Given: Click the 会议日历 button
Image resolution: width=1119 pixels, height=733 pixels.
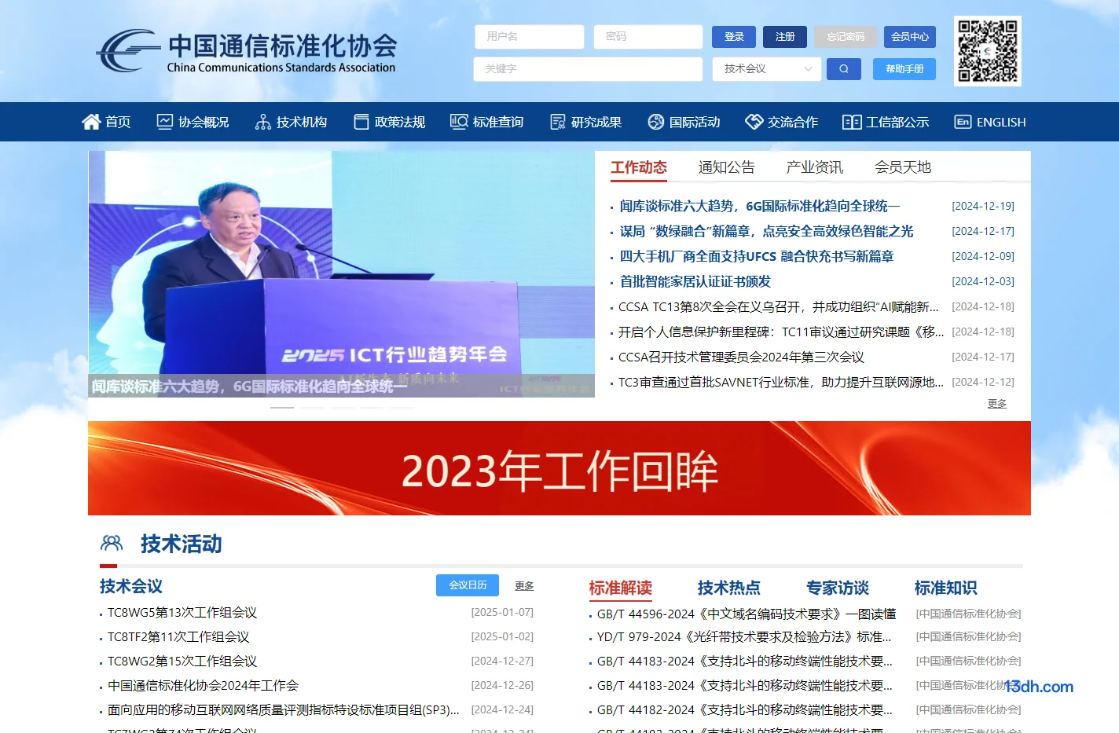Looking at the screenshot, I should point(468,585).
